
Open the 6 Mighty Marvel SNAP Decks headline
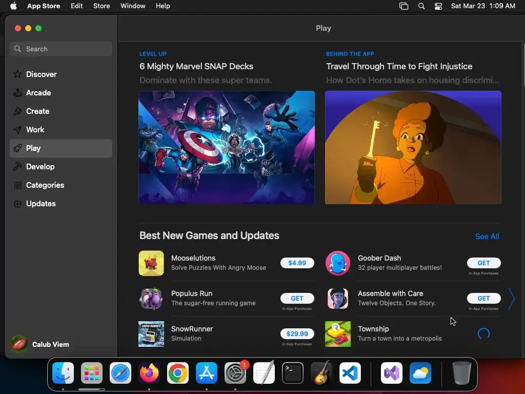click(196, 66)
